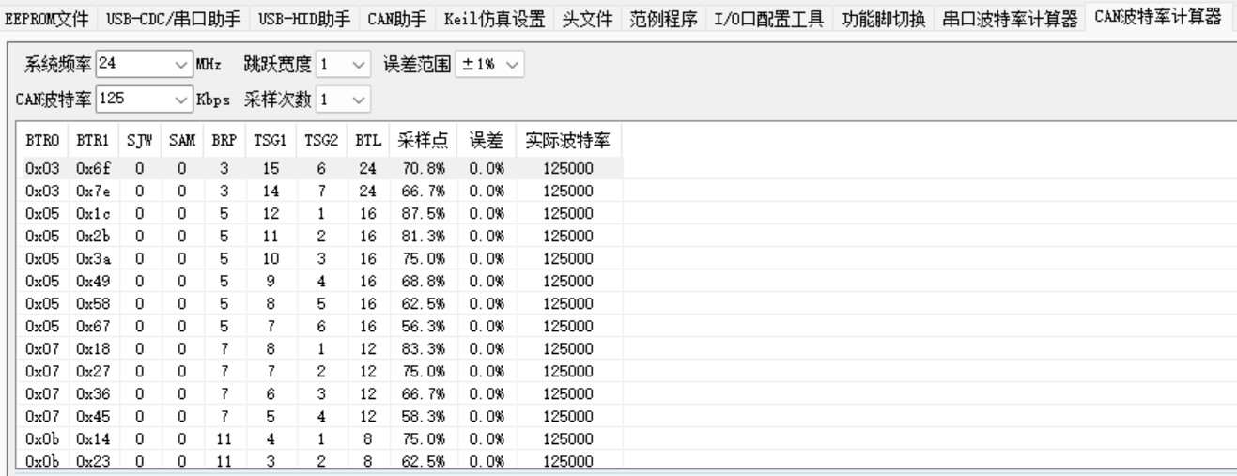Image resolution: width=1237 pixels, height=476 pixels.
Task: Switch to the CAN助手 tab
Action: point(397,17)
